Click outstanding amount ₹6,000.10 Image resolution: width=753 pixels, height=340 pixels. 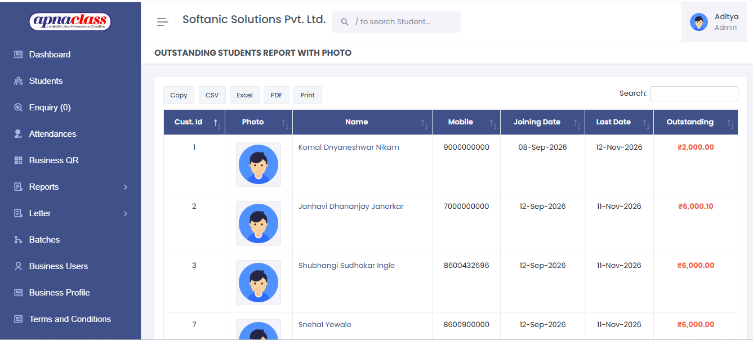pyautogui.click(x=696, y=207)
